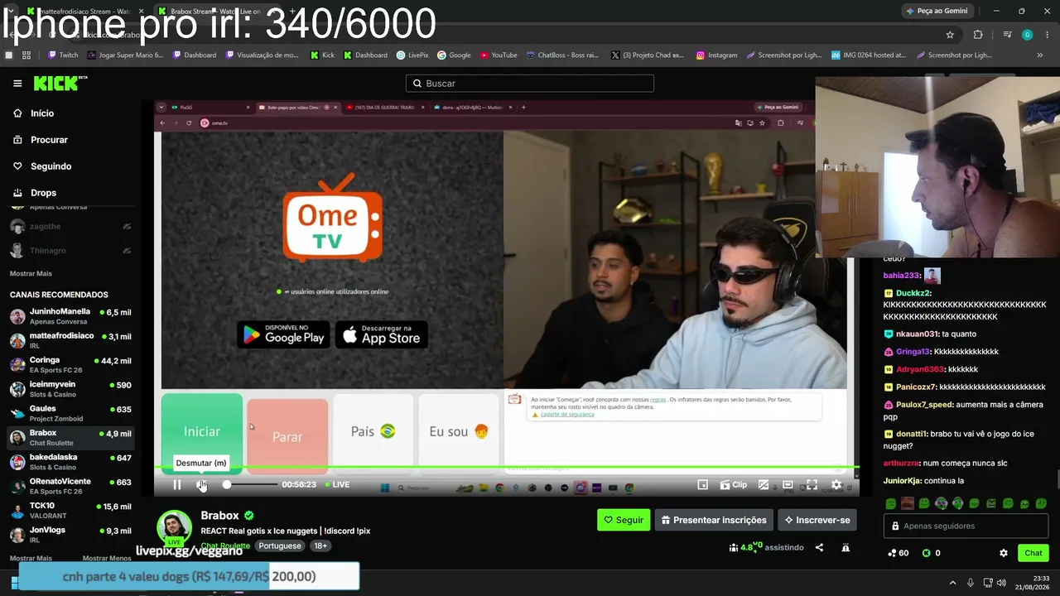Open JonVlogs recommended channel
The image size is (1060, 596).
(x=70, y=535)
